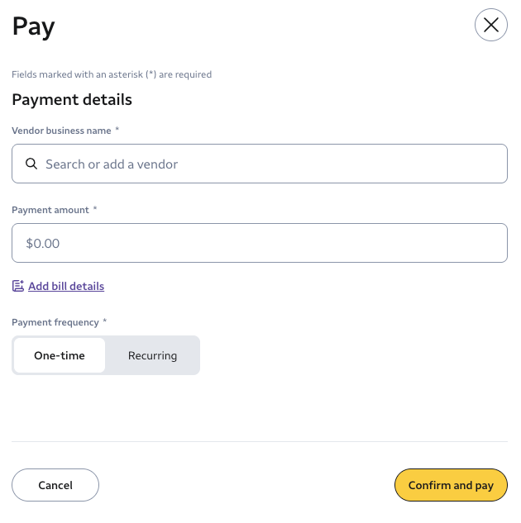The height and width of the screenshot is (523, 521).
Task: Click the magnifier icon in vendor search
Action: (31, 164)
